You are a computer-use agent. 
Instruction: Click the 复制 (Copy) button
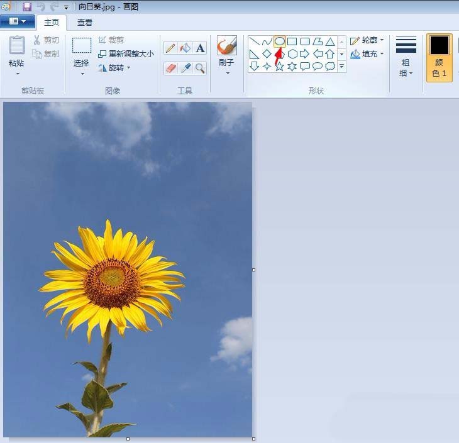coord(47,54)
